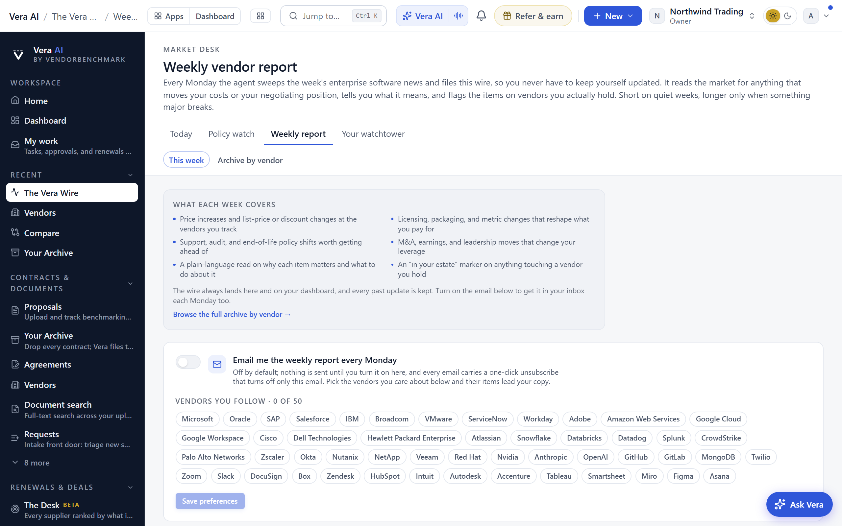Click the Proposals document icon
The image size is (842, 526).
[15, 310]
